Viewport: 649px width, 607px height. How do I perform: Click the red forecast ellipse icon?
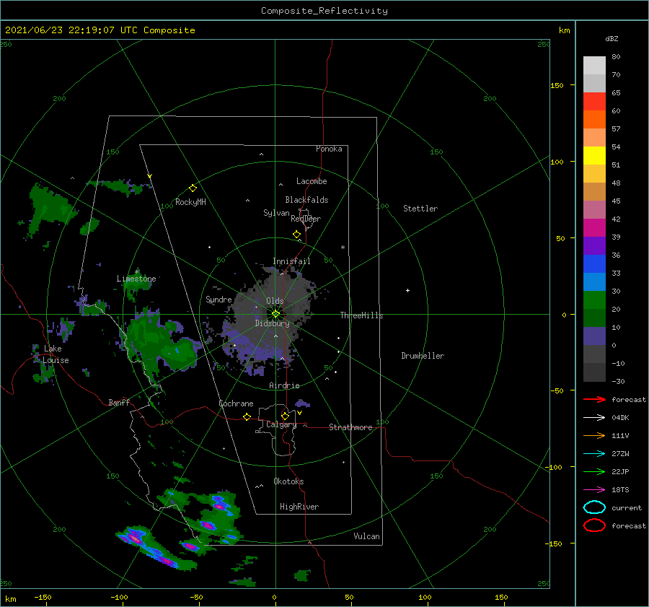click(x=594, y=525)
